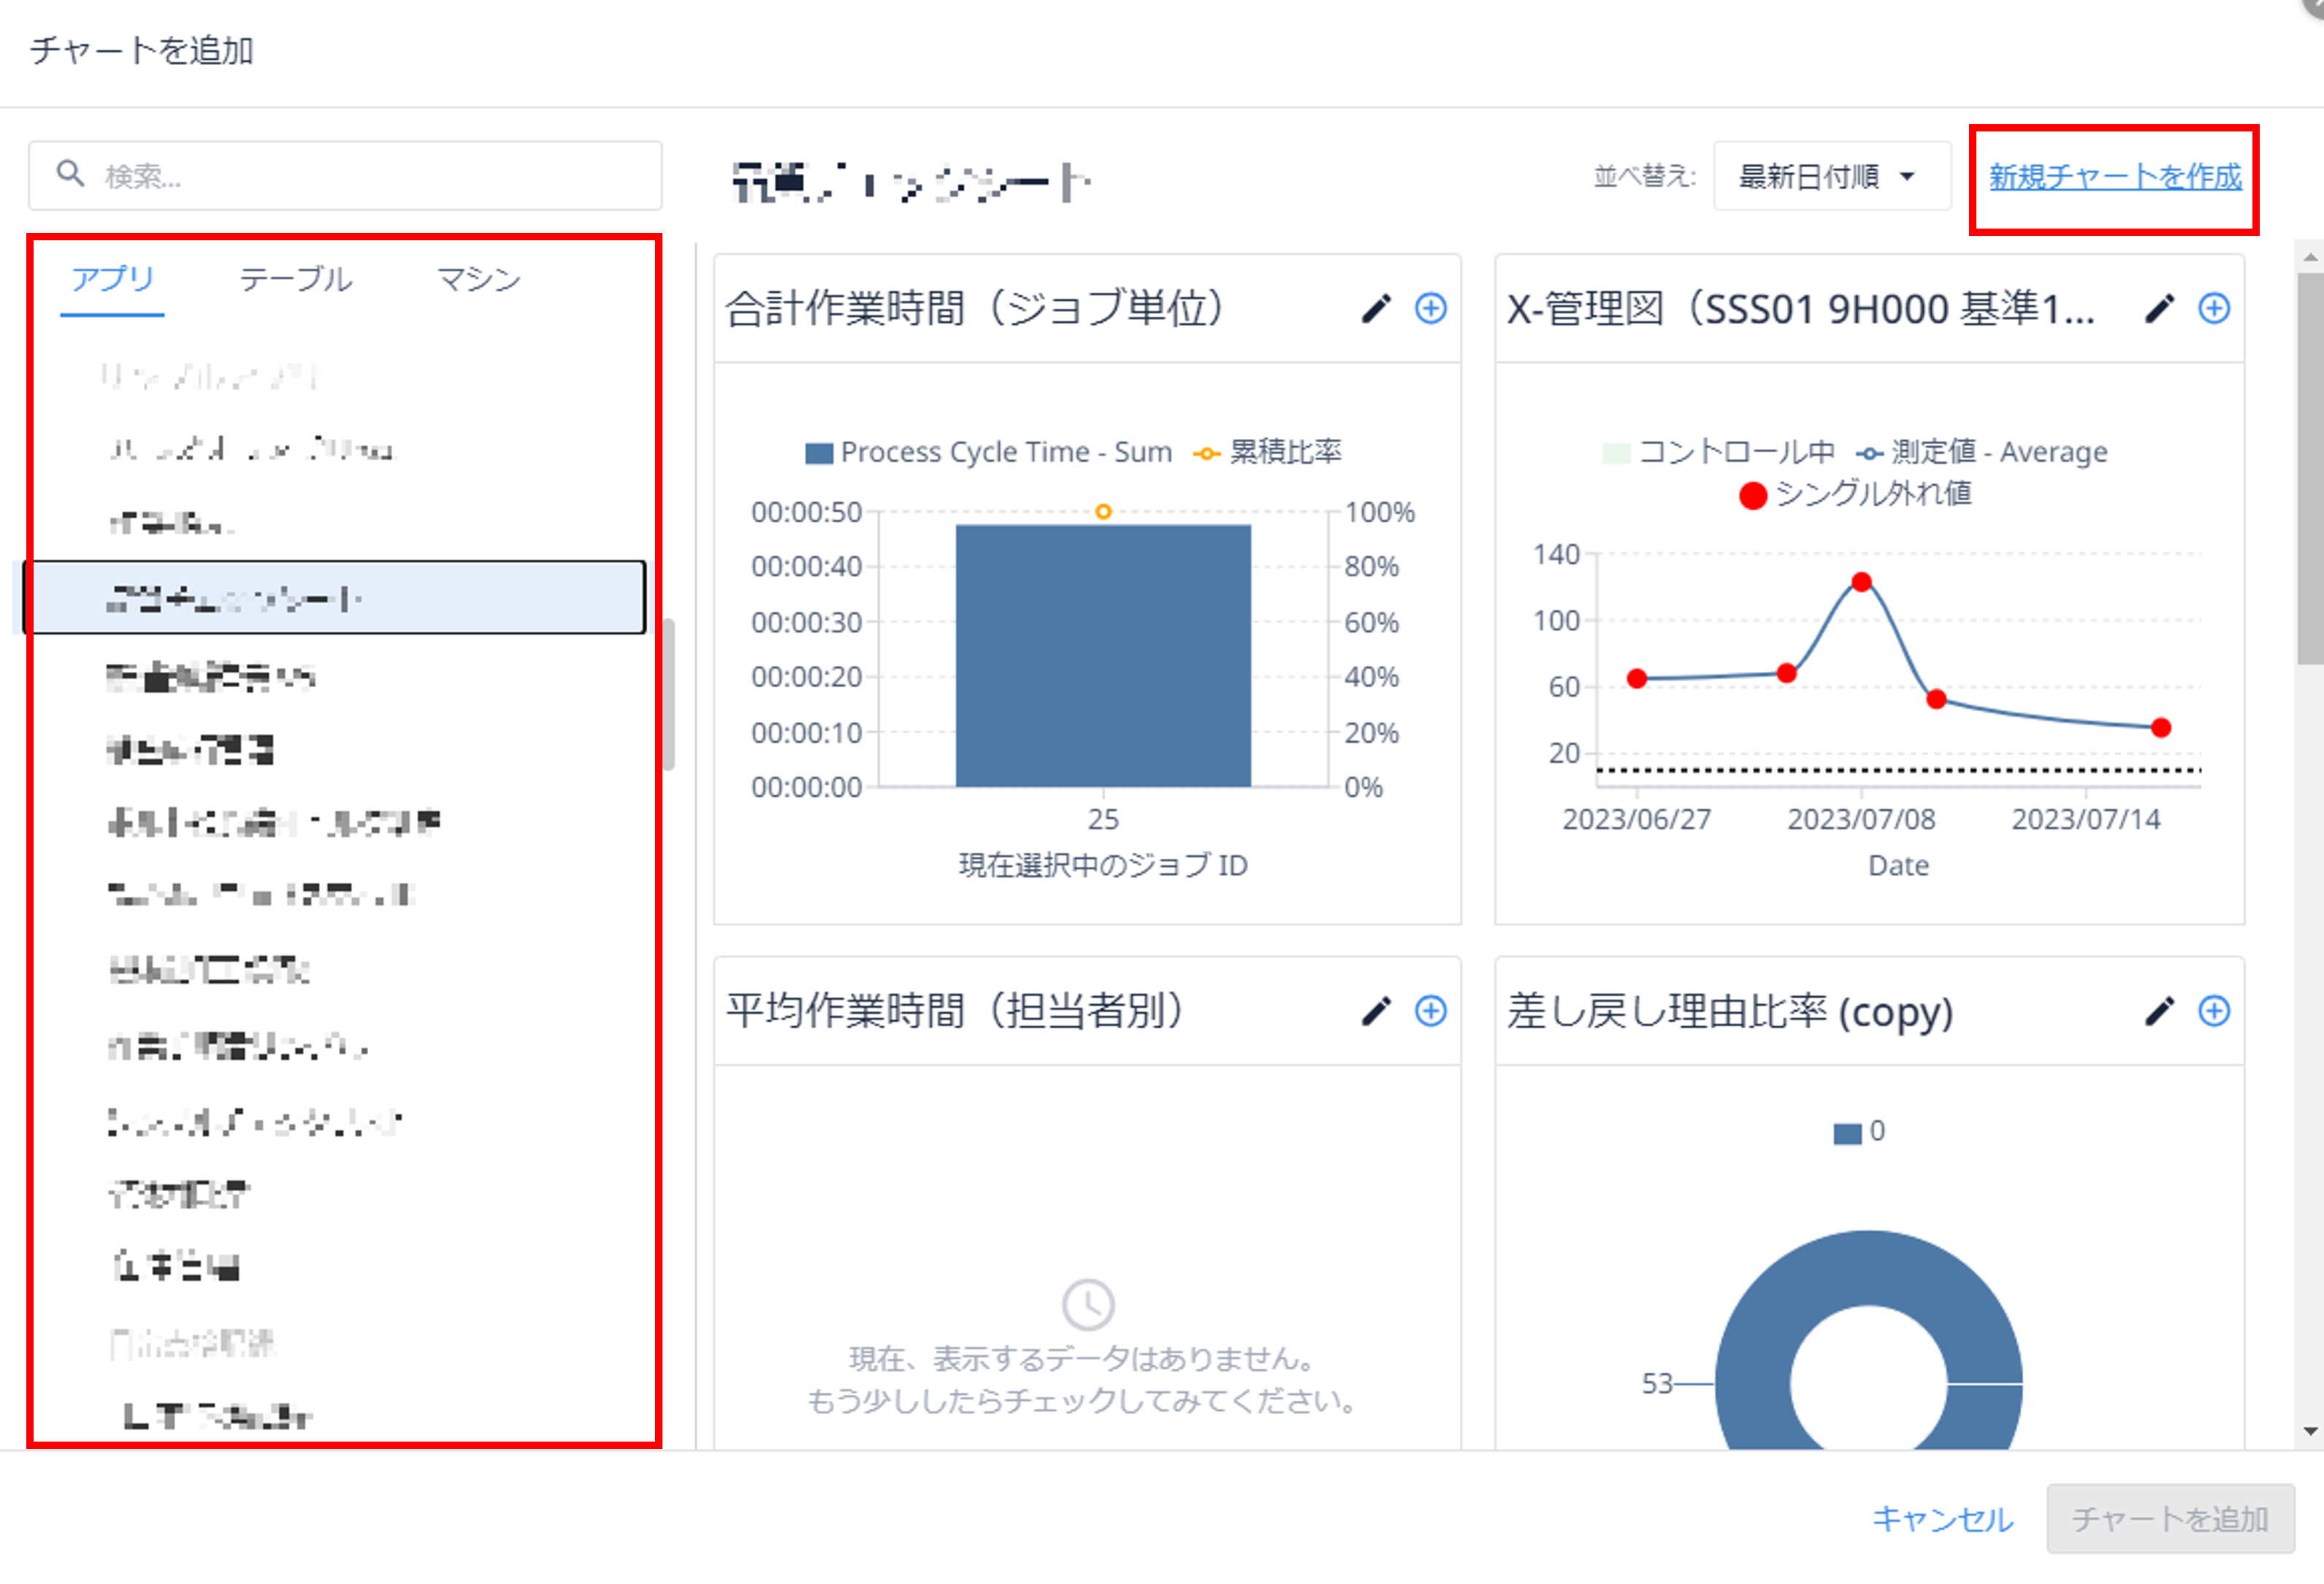Image resolution: width=2324 pixels, height=1584 pixels.
Task: Select the highlighted app in the app list
Action: coord(335,597)
